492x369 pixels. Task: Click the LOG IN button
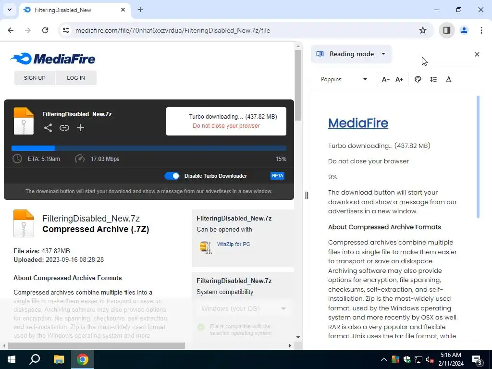tap(76, 78)
